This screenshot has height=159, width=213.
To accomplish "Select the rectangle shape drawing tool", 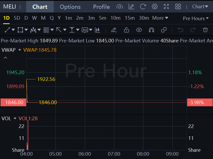I will point(20,30).
